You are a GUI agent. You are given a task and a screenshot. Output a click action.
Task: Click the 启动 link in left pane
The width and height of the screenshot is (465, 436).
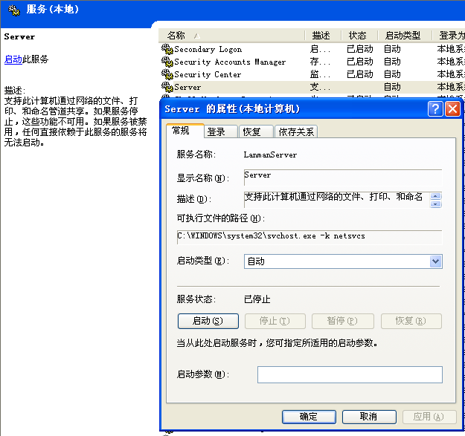click(x=13, y=59)
